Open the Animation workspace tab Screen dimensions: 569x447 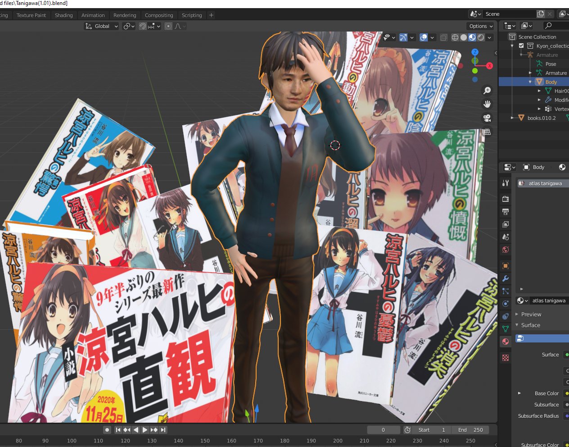tap(93, 15)
